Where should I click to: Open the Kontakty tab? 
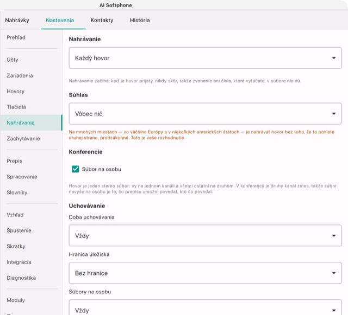[x=102, y=20]
